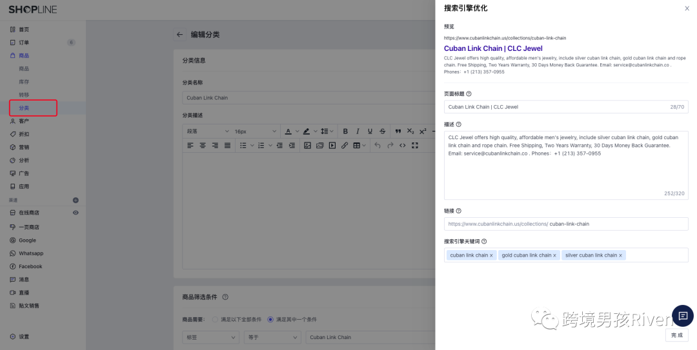Expand the highlight color options arrow
Viewport: 697px width, 350px height.
coord(315,131)
